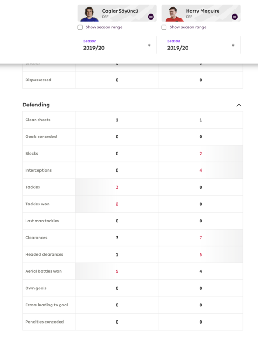Click the Headed clearances label
Viewport: 258px width, 337px height.
coord(44,254)
